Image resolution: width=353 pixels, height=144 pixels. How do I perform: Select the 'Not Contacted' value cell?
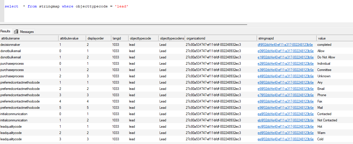click(327, 120)
